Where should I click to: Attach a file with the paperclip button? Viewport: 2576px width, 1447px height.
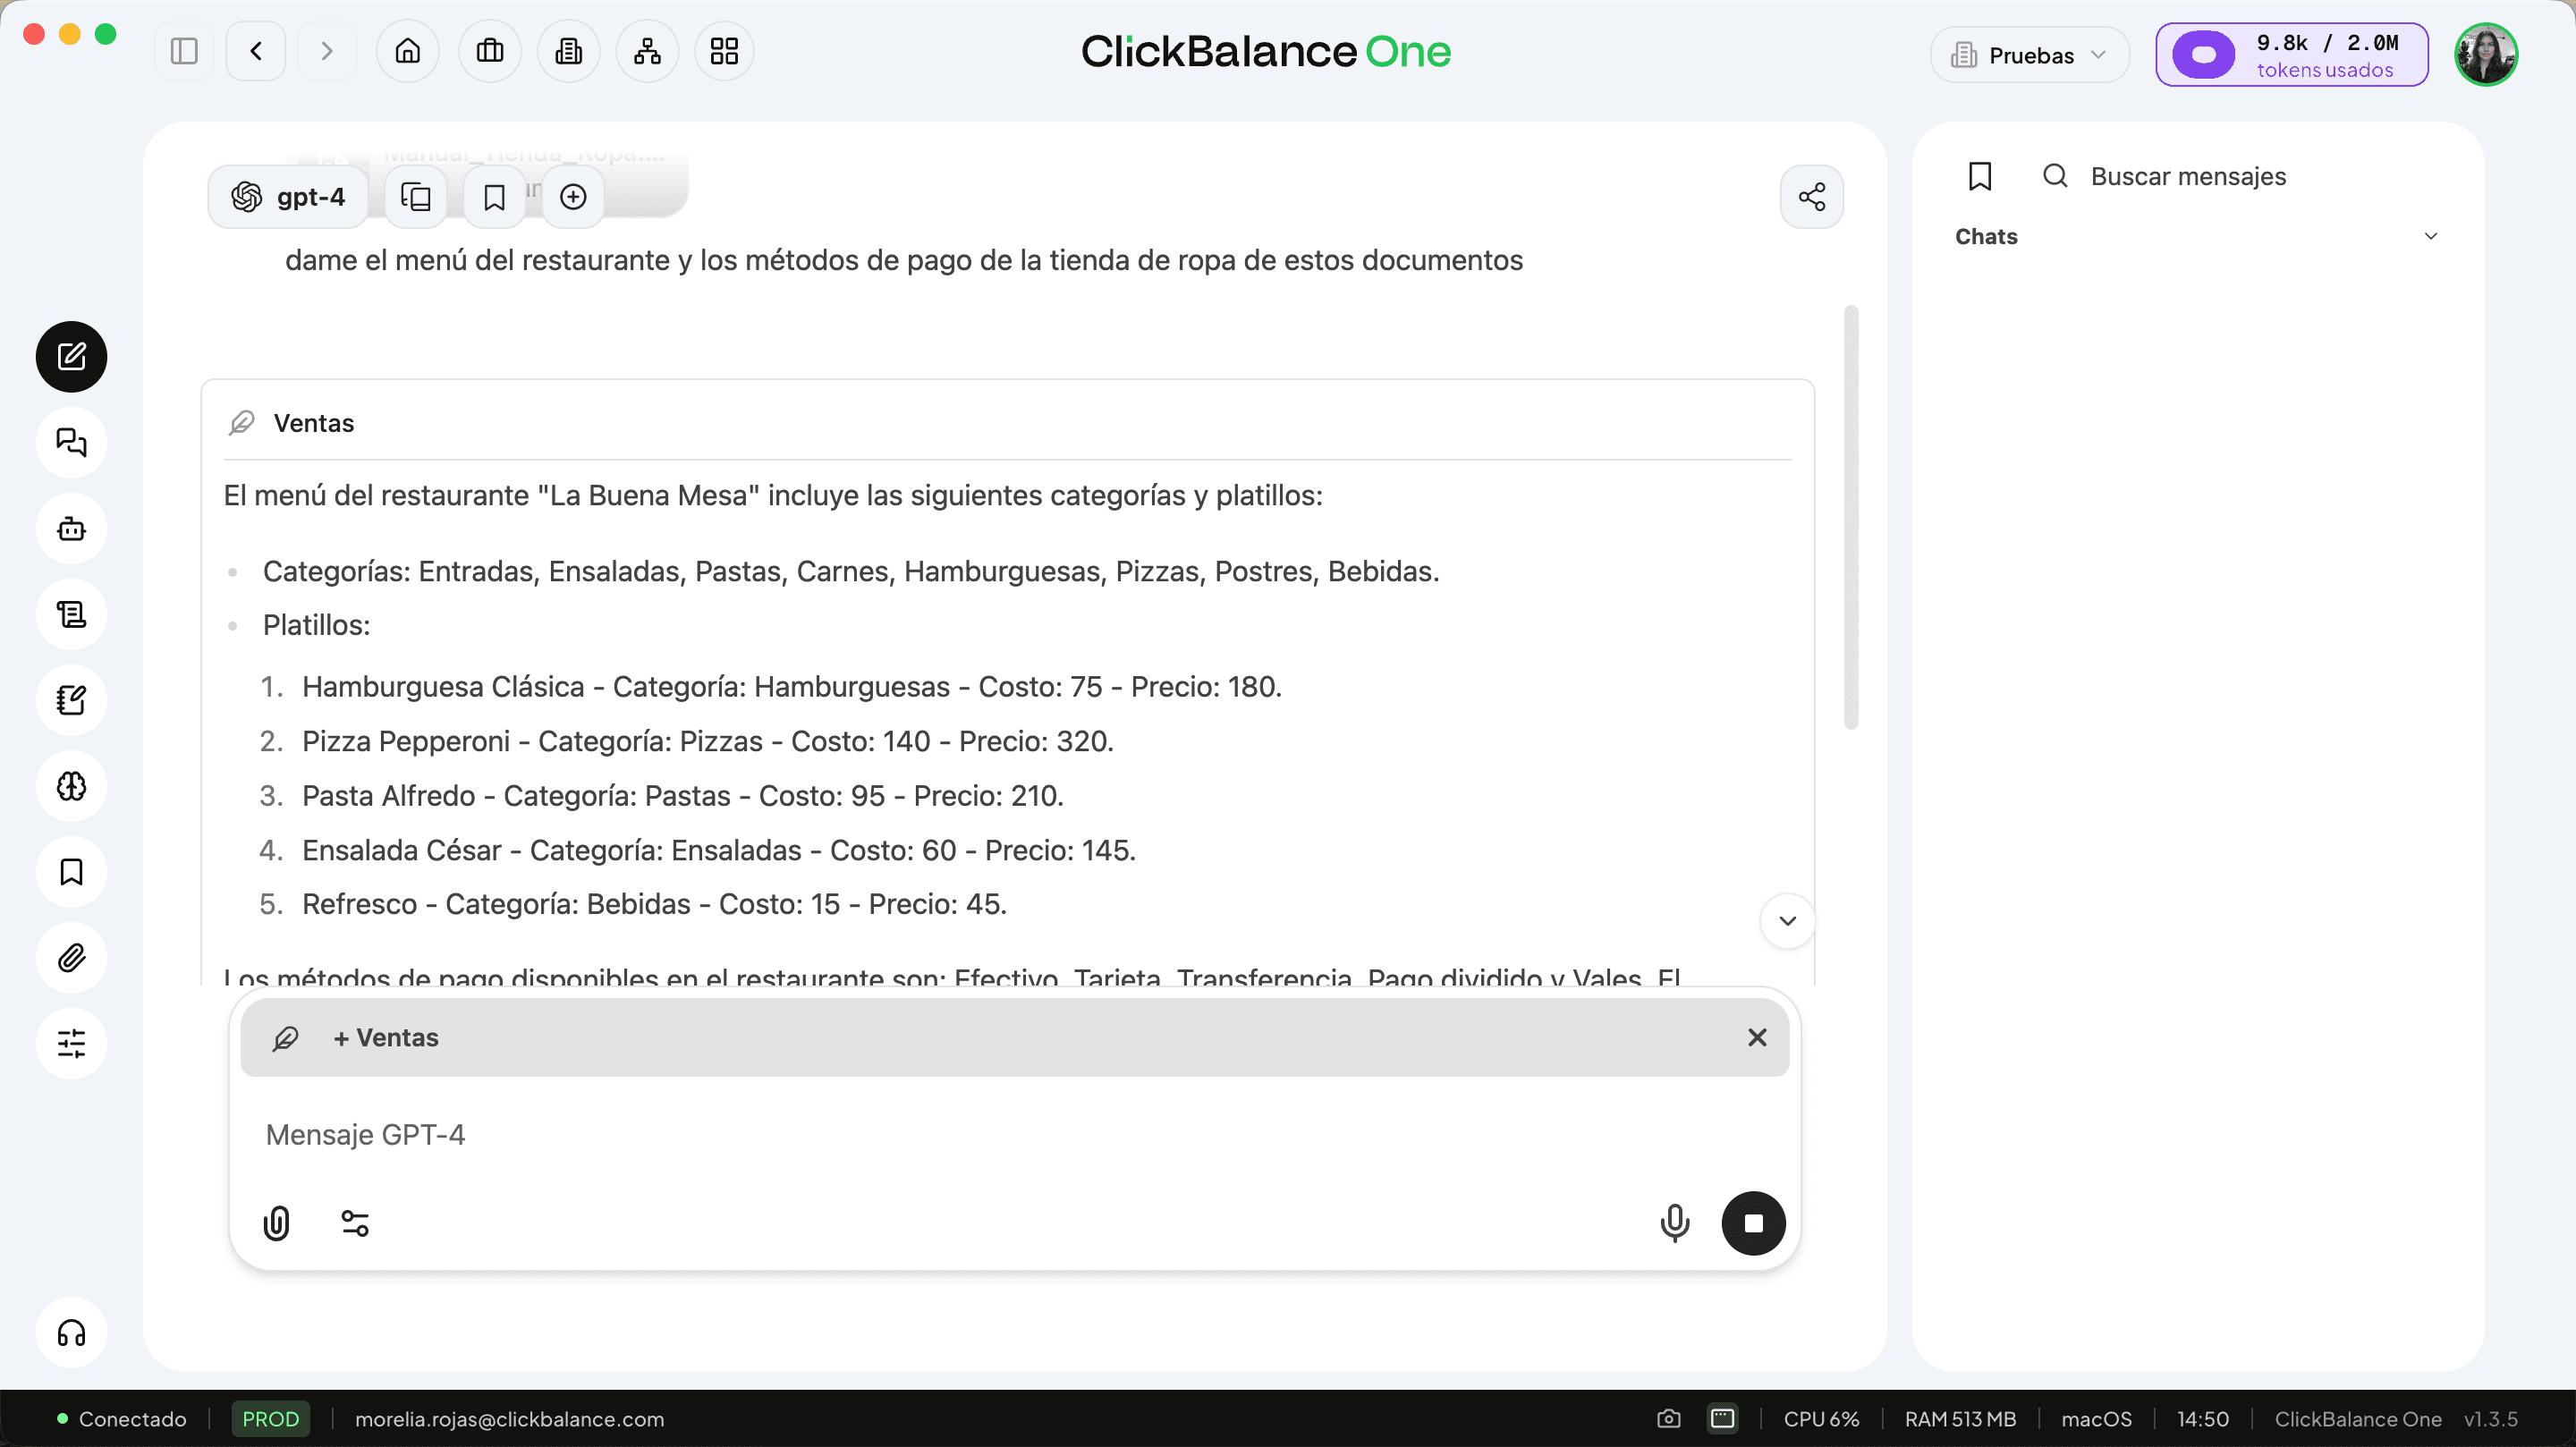coord(277,1223)
